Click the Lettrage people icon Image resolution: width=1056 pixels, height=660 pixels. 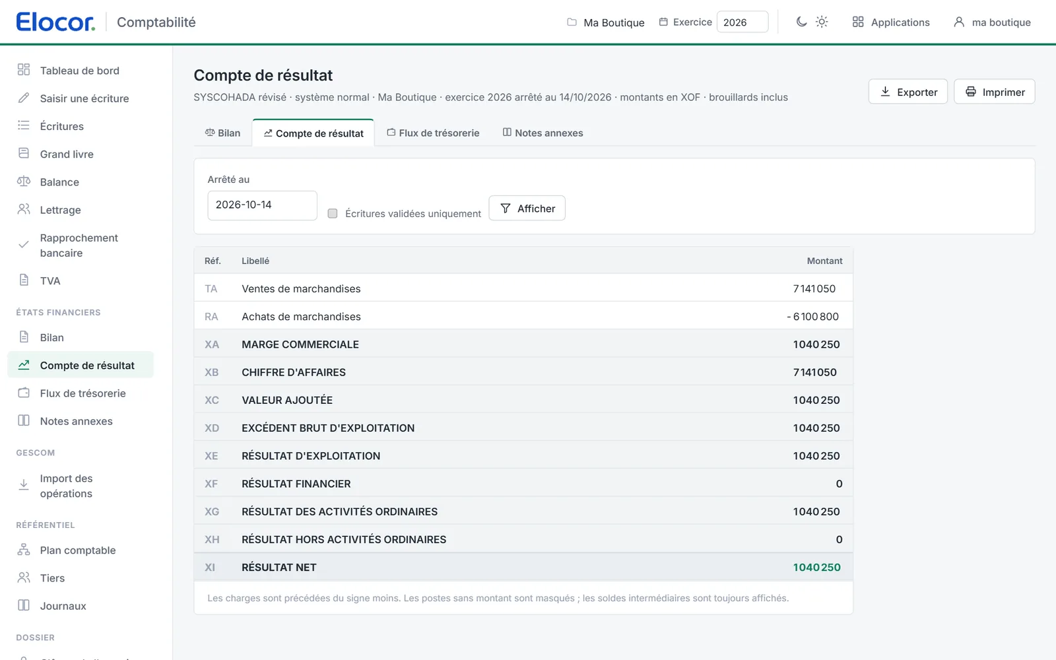[24, 209]
